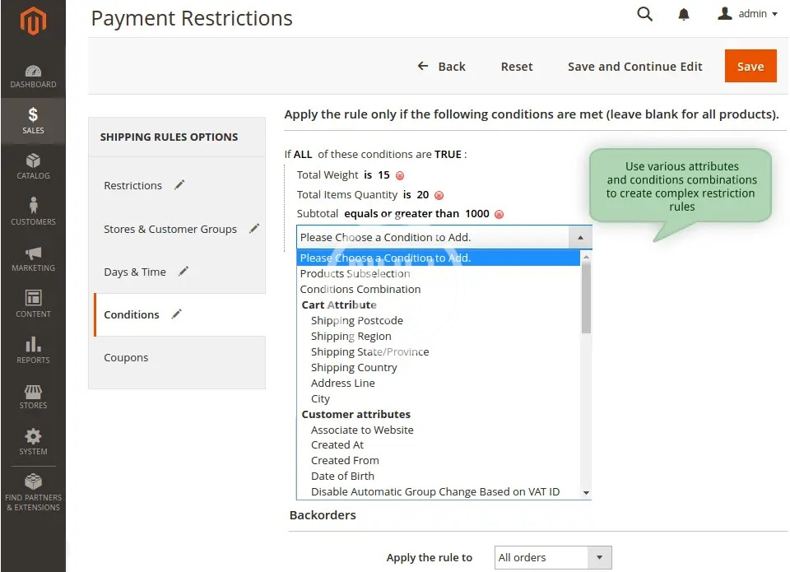Open Customers section in sidebar
790x572 pixels.
tap(33, 206)
